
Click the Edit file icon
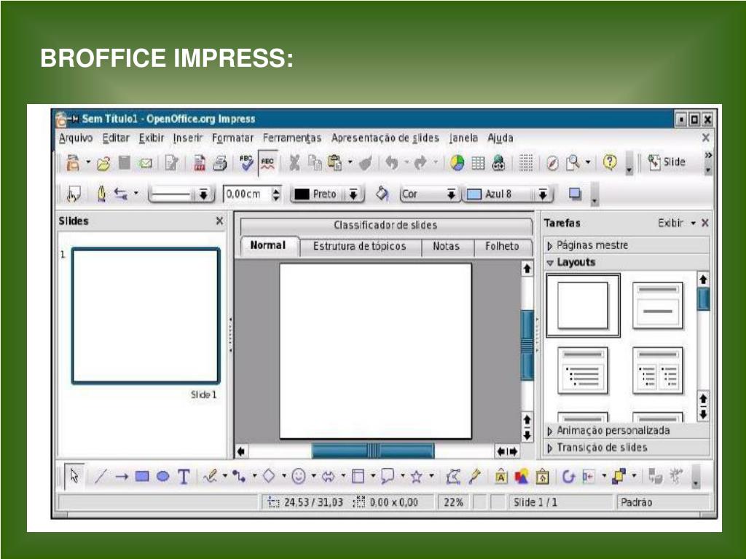pyautogui.click(x=171, y=163)
